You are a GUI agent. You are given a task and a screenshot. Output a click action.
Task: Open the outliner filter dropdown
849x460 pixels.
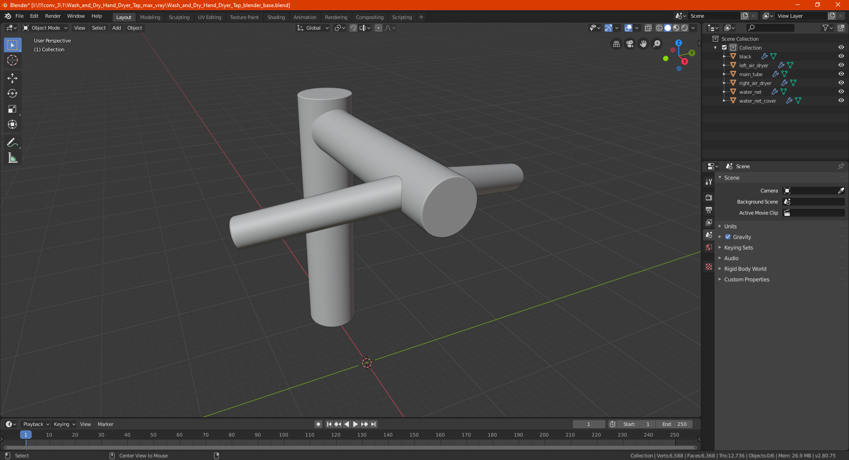coord(827,28)
